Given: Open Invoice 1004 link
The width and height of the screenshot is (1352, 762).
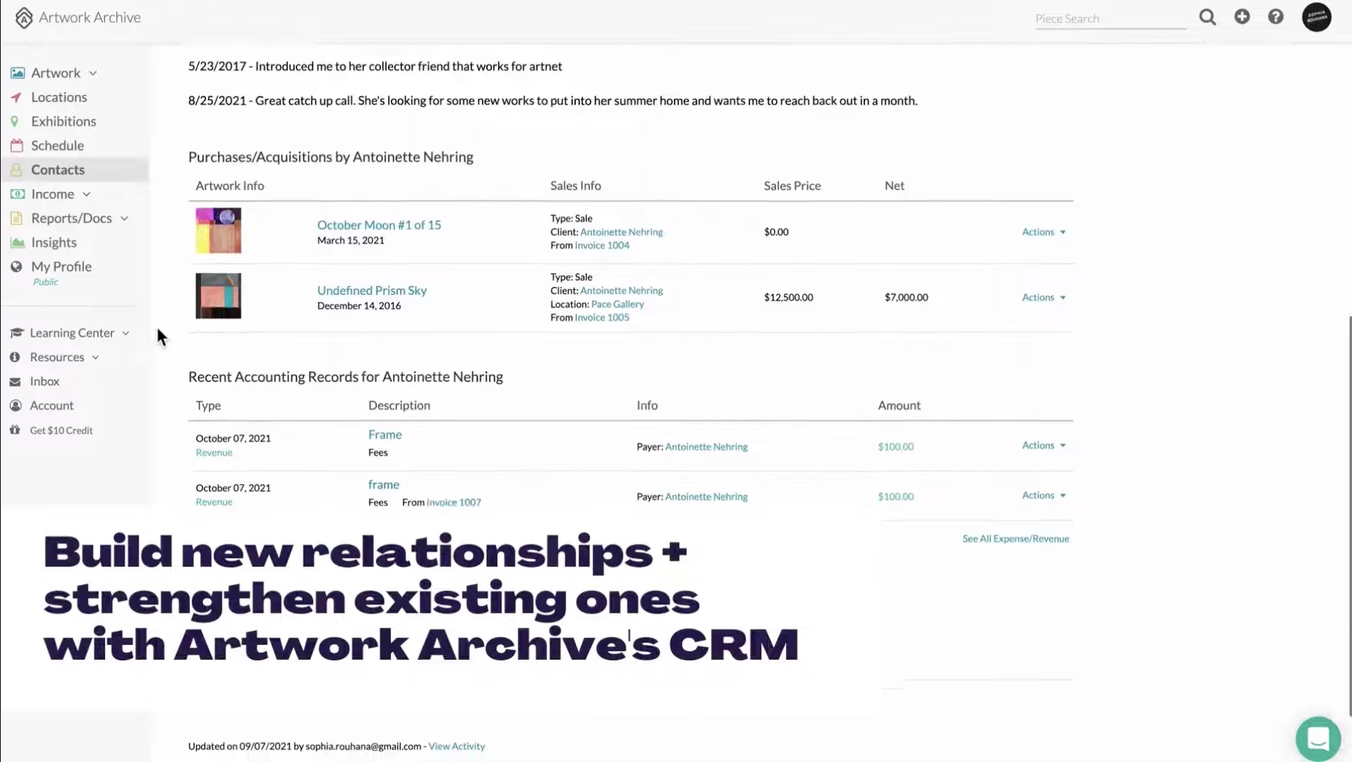Looking at the screenshot, I should (x=602, y=245).
